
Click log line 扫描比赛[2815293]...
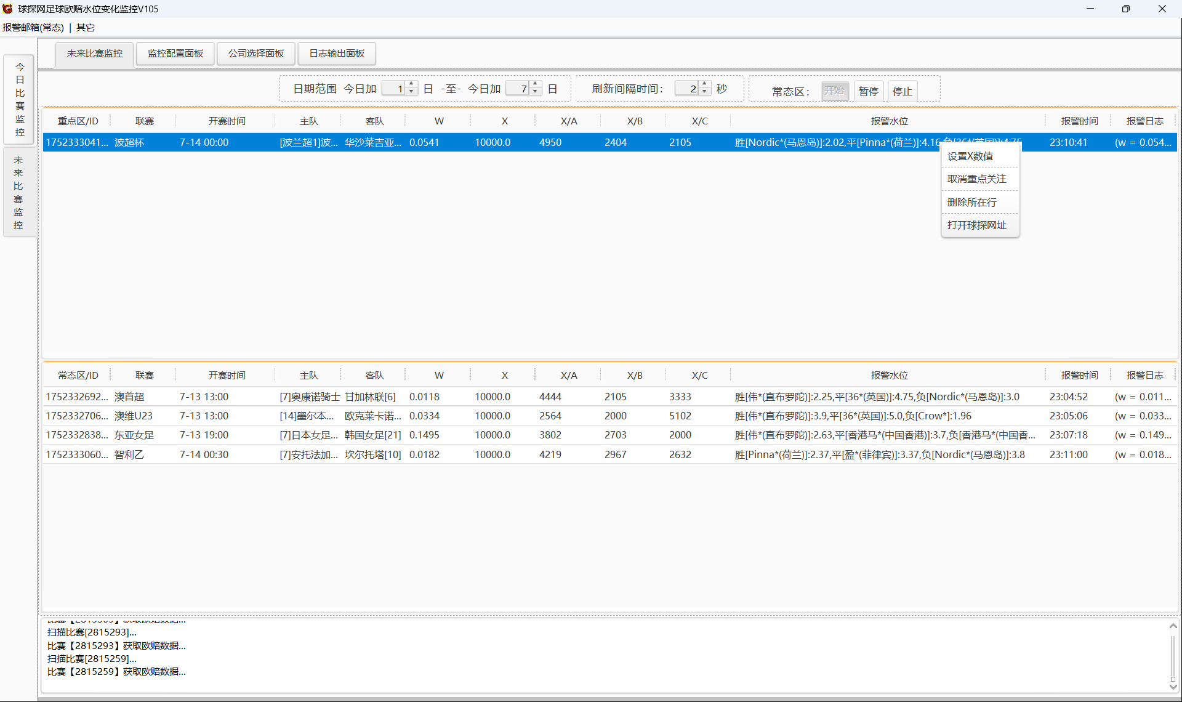click(x=92, y=632)
